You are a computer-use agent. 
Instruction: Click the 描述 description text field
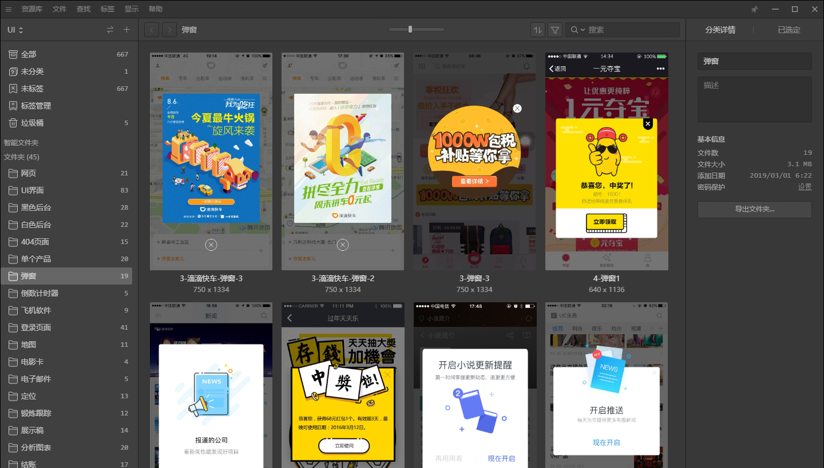tap(754, 99)
